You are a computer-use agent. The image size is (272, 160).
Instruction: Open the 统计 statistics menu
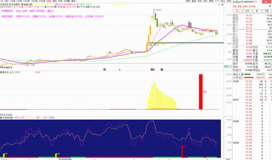point(205,1)
